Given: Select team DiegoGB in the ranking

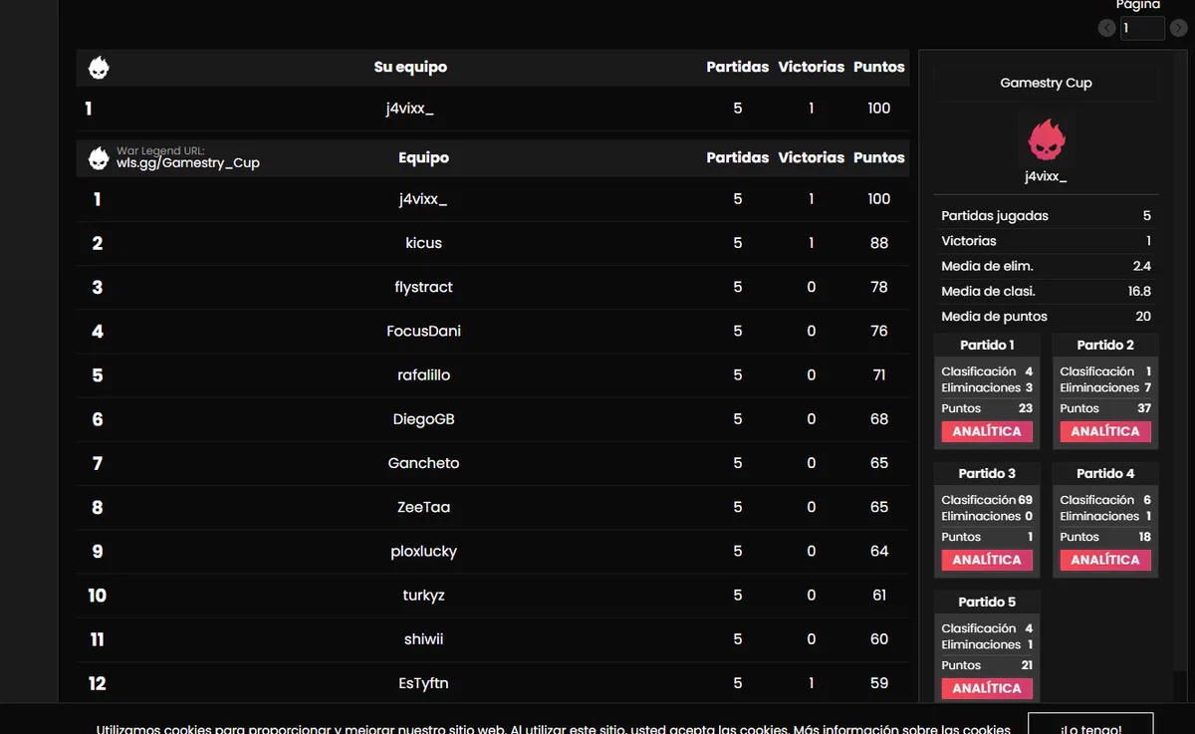Looking at the screenshot, I should click(x=423, y=419).
